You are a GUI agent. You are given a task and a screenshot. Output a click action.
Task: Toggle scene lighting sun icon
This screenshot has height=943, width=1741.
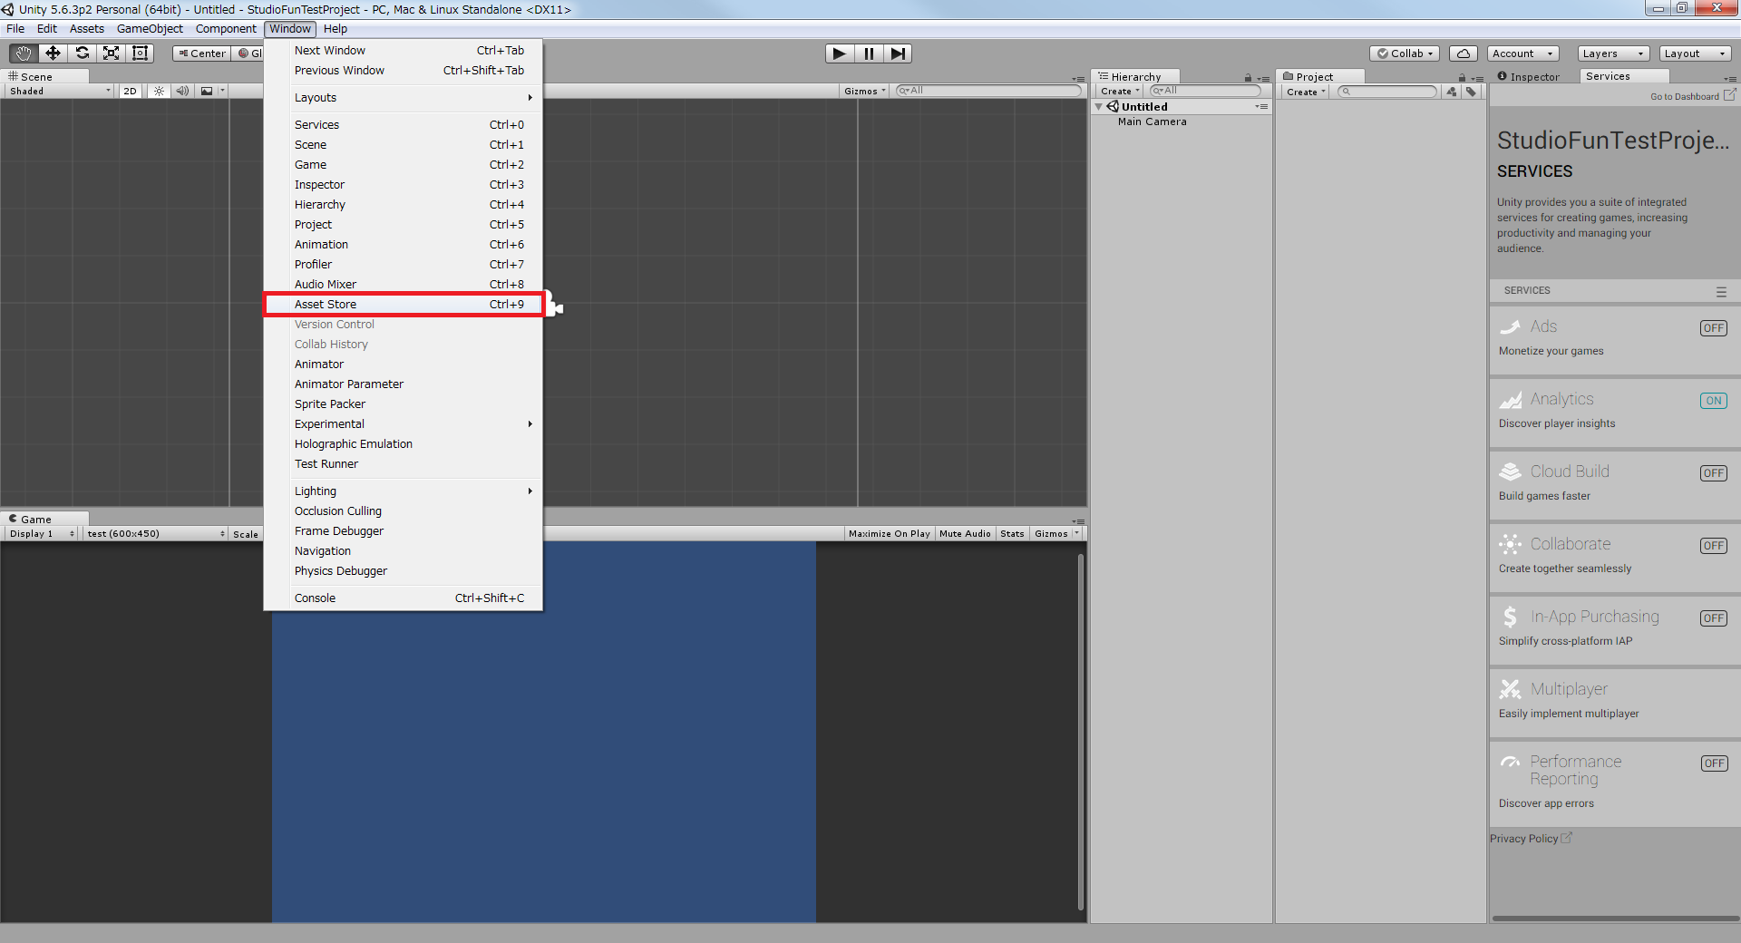[x=159, y=91]
